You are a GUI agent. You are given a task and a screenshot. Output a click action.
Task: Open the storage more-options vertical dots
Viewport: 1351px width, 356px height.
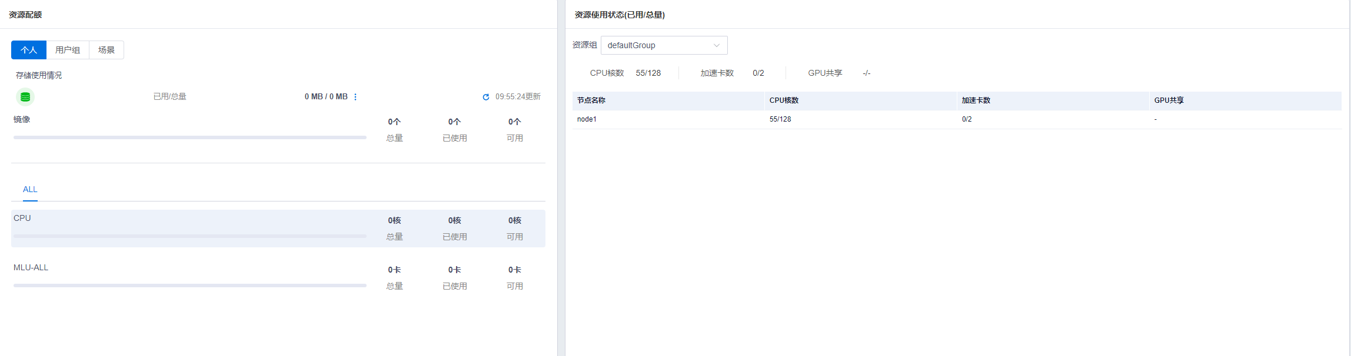[355, 97]
